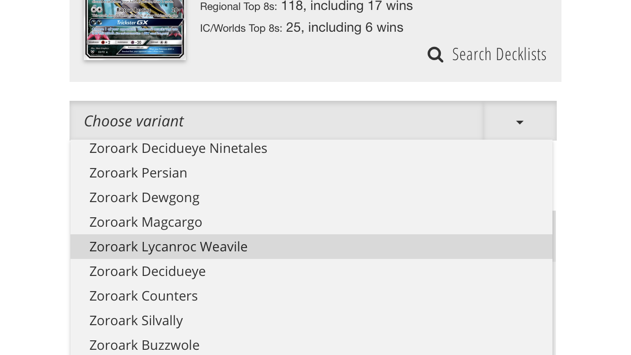Click the Choose variant combo box
This screenshot has height=355, width=631.
click(313, 121)
